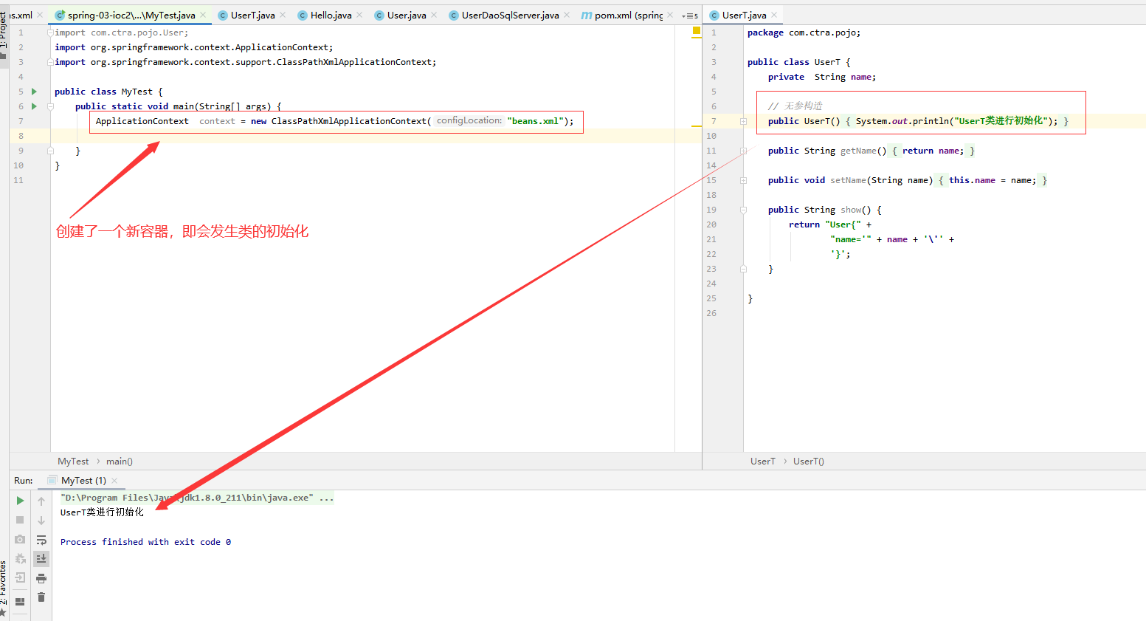Expand the setName method fold
1146x621 pixels.
click(x=743, y=180)
